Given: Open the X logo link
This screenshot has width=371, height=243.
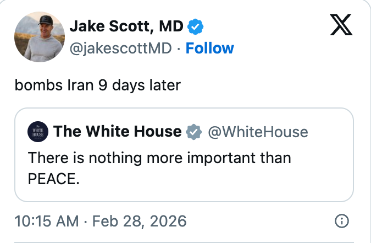Looking at the screenshot, I should [341, 24].
